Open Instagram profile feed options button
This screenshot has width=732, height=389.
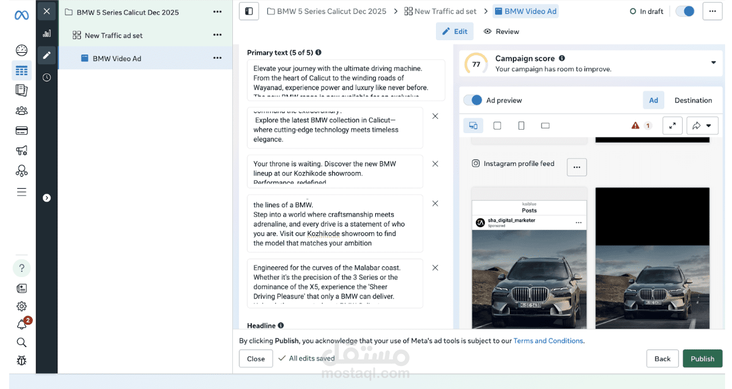pos(577,167)
